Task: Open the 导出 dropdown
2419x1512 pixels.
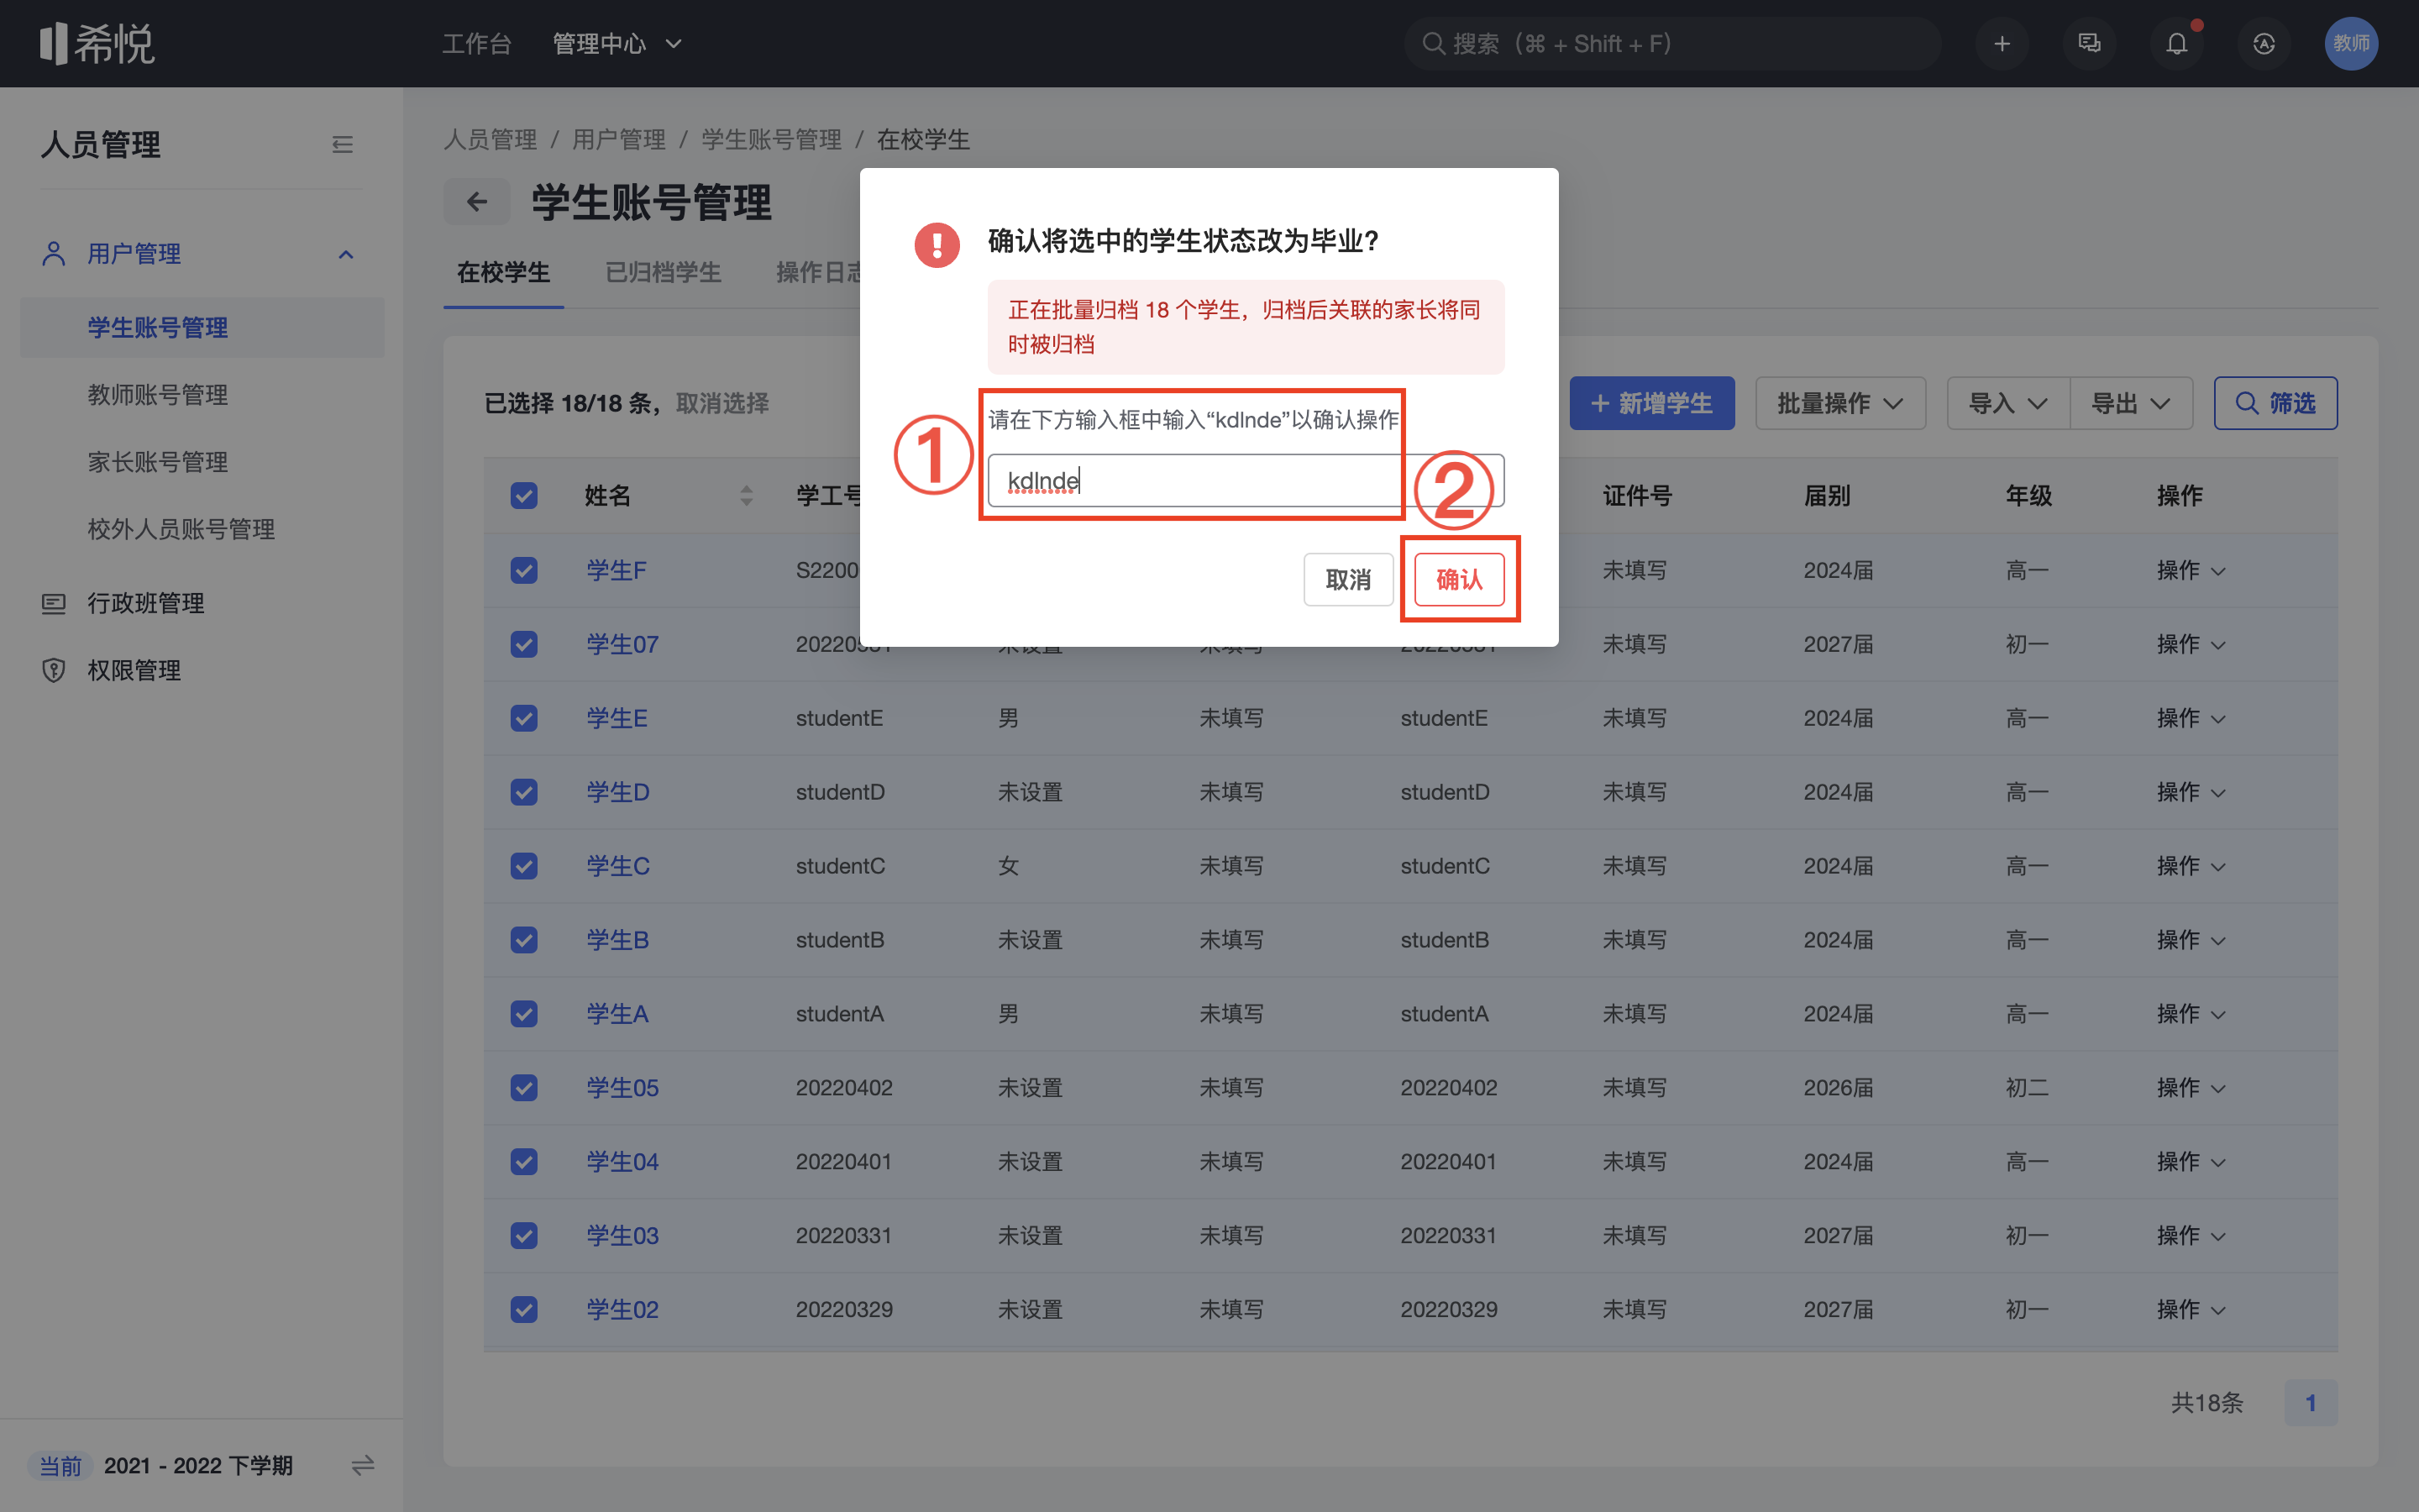Action: pos(2131,403)
